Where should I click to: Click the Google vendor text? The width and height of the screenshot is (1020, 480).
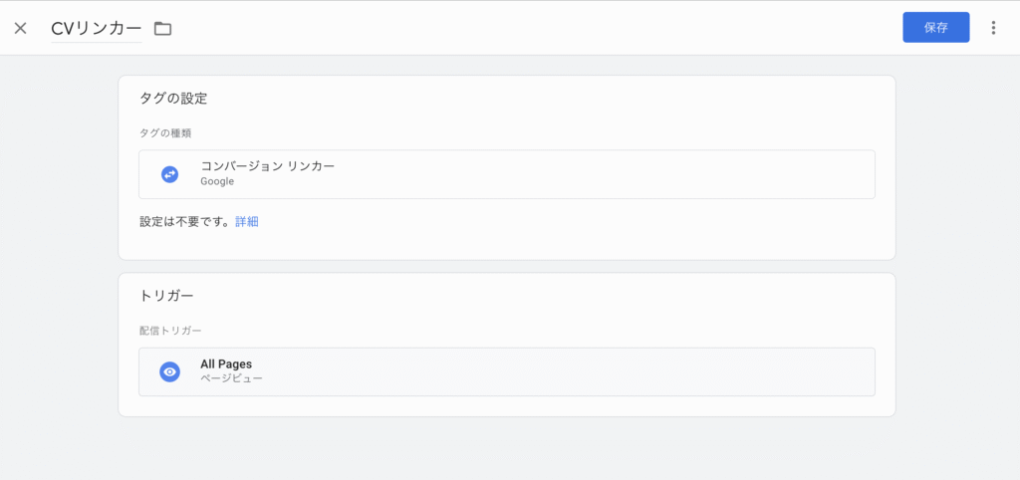click(217, 182)
